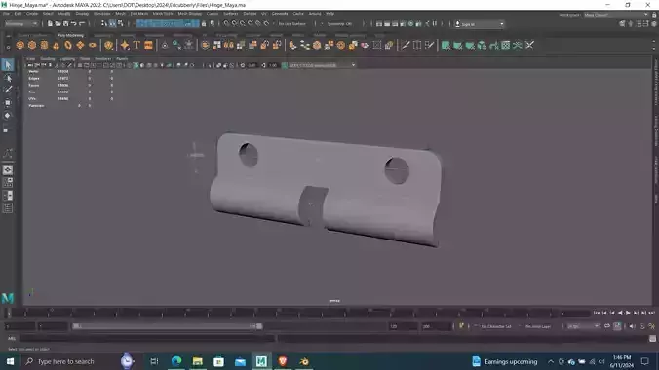This screenshot has height=370, width=659.
Task: Go to start of playback range
Action: [x=597, y=313]
